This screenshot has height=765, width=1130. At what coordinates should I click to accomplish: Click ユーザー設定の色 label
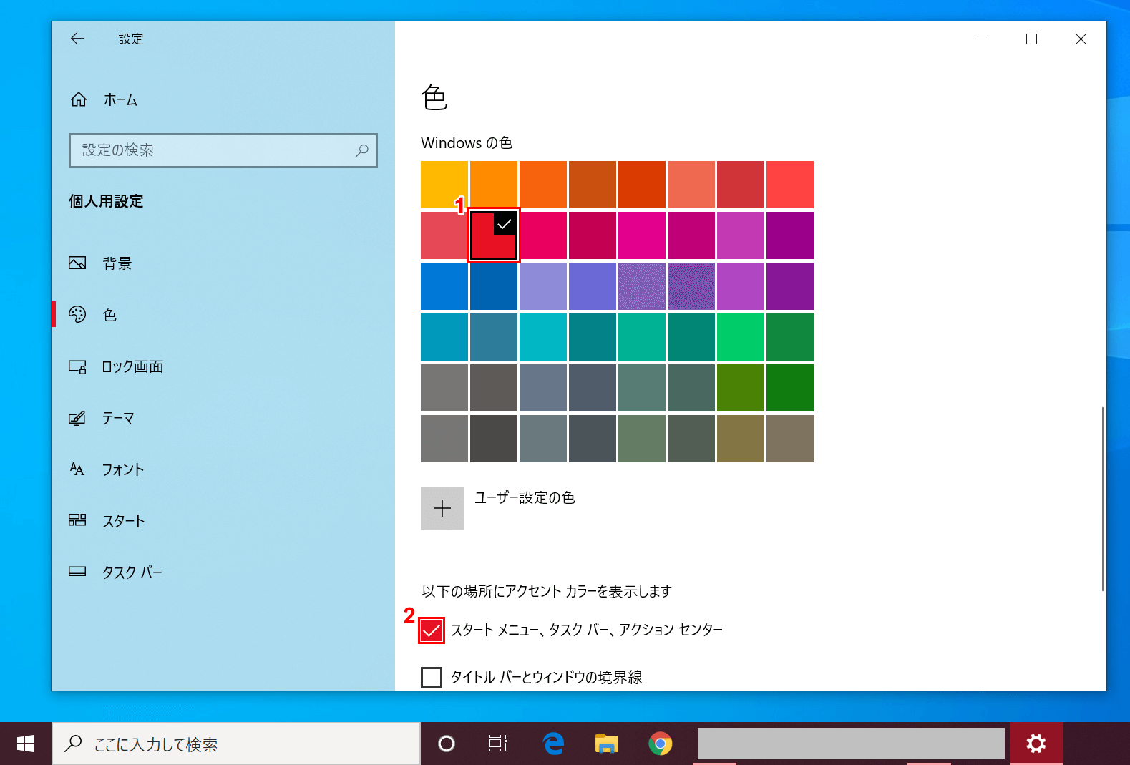(525, 497)
